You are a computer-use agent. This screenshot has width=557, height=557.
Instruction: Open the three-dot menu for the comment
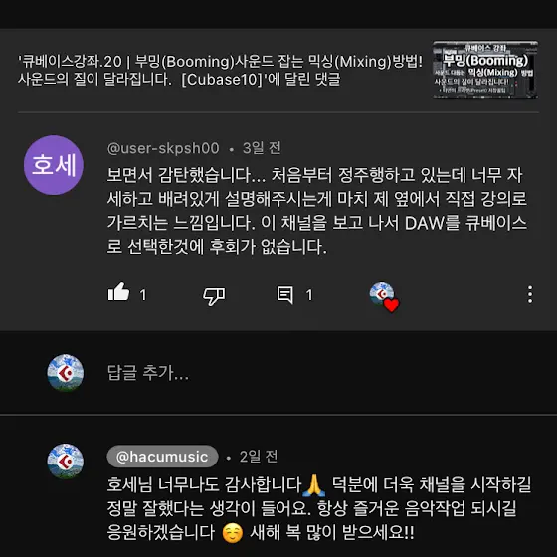click(529, 294)
